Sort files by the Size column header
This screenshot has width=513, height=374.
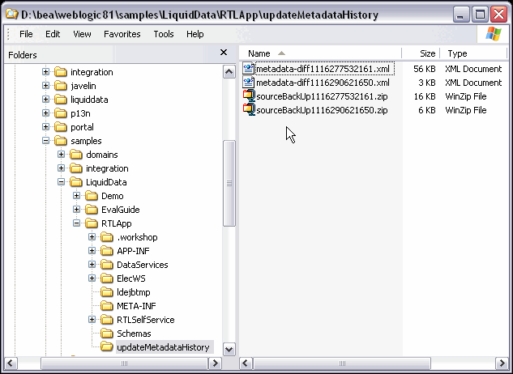421,53
